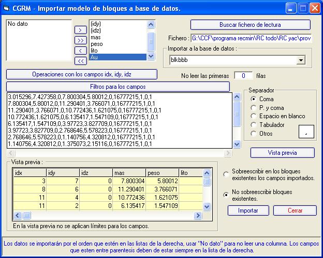Click left arrow of raw data horizontal scrollbar
323x258 pixels.
[x=11, y=153]
